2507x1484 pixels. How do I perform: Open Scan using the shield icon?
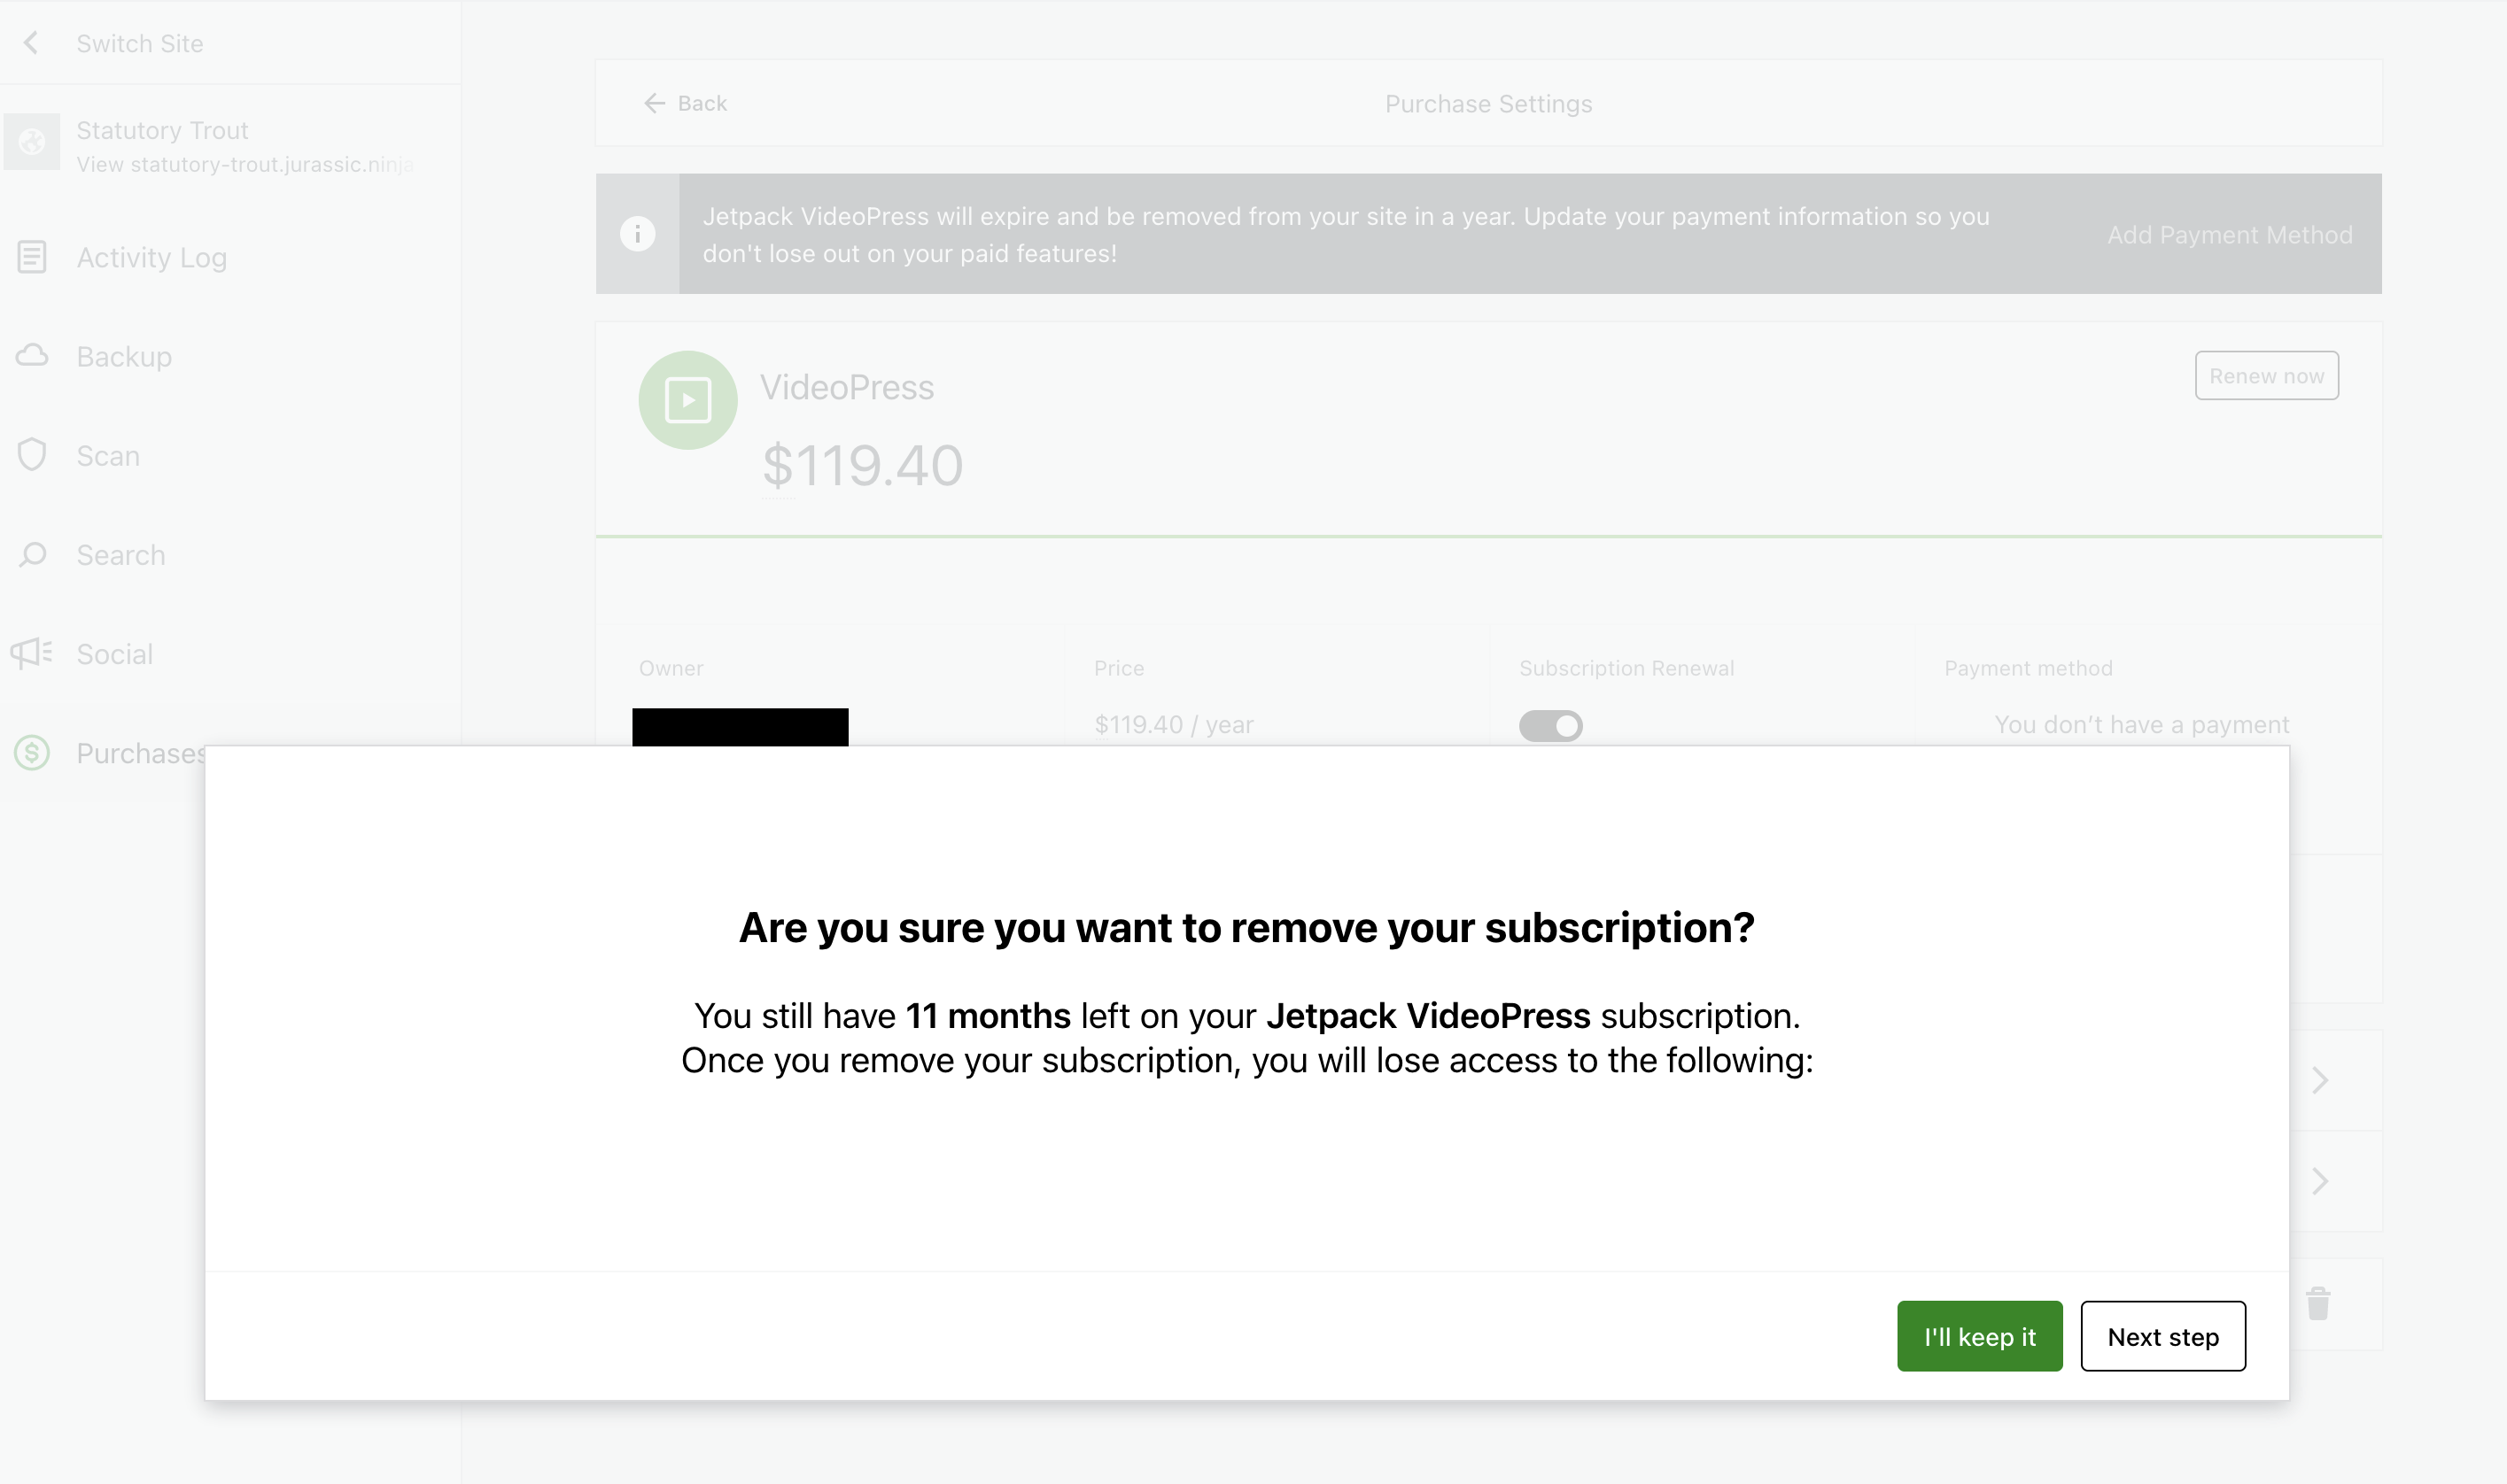[33, 455]
